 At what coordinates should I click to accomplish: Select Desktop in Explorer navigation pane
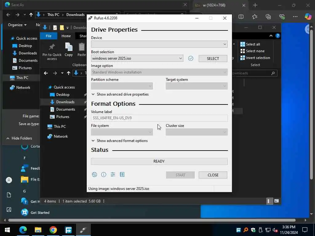pyautogui.click(x=60, y=95)
